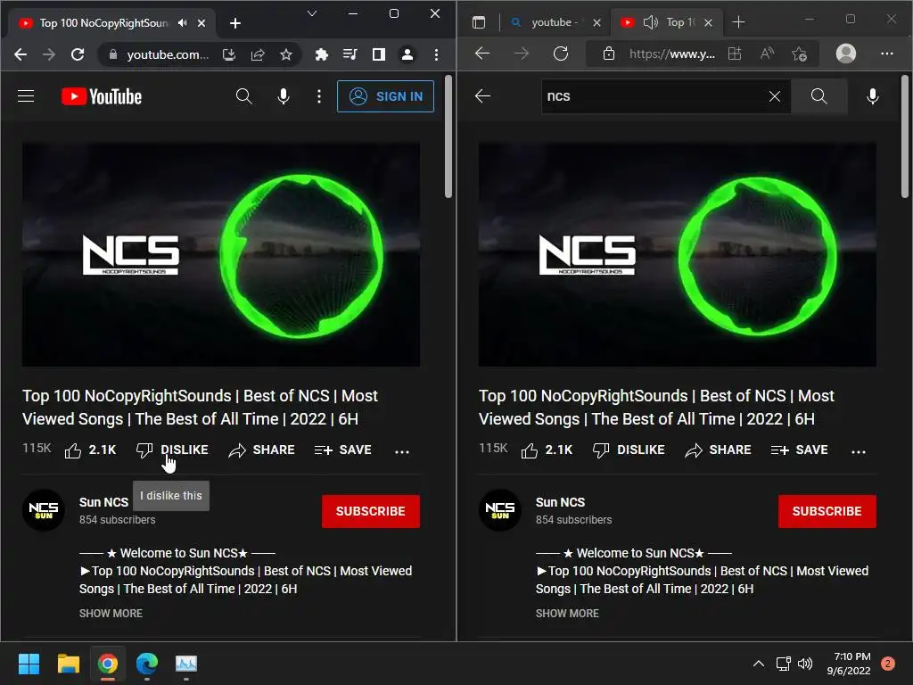Reload page in Chrome
913x685 pixels.
click(78, 54)
